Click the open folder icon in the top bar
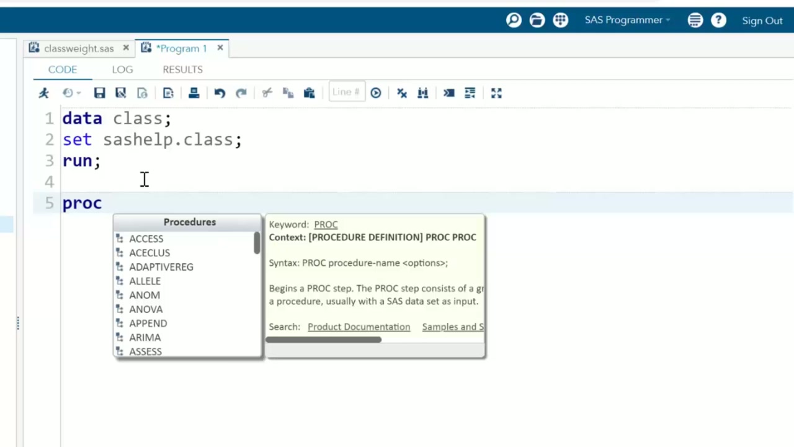The height and width of the screenshot is (447, 794). pyautogui.click(x=537, y=20)
